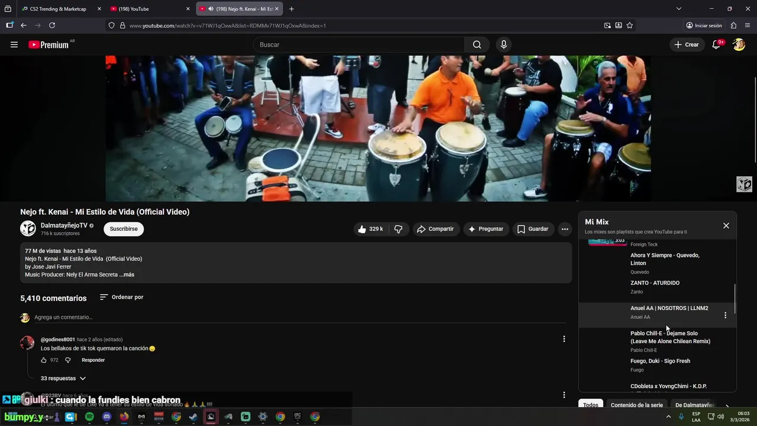Open Firefox extensions puzzle icon
This screenshot has width=757, height=426.
(x=733, y=25)
